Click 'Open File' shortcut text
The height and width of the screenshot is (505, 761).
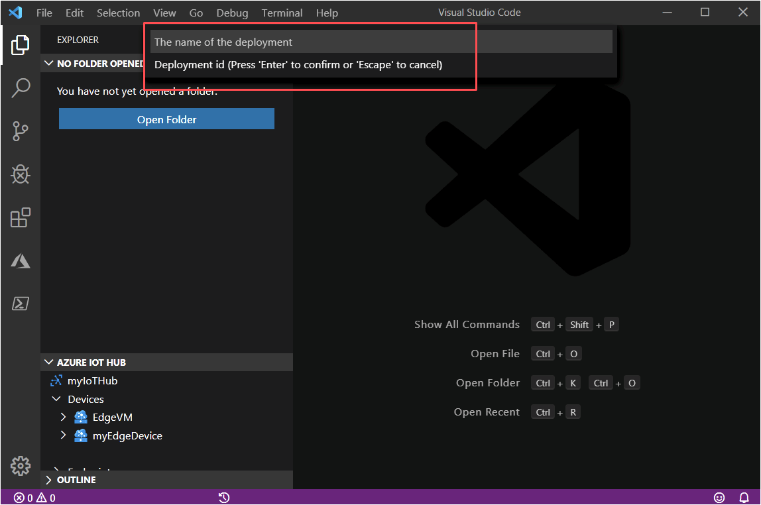pos(495,354)
